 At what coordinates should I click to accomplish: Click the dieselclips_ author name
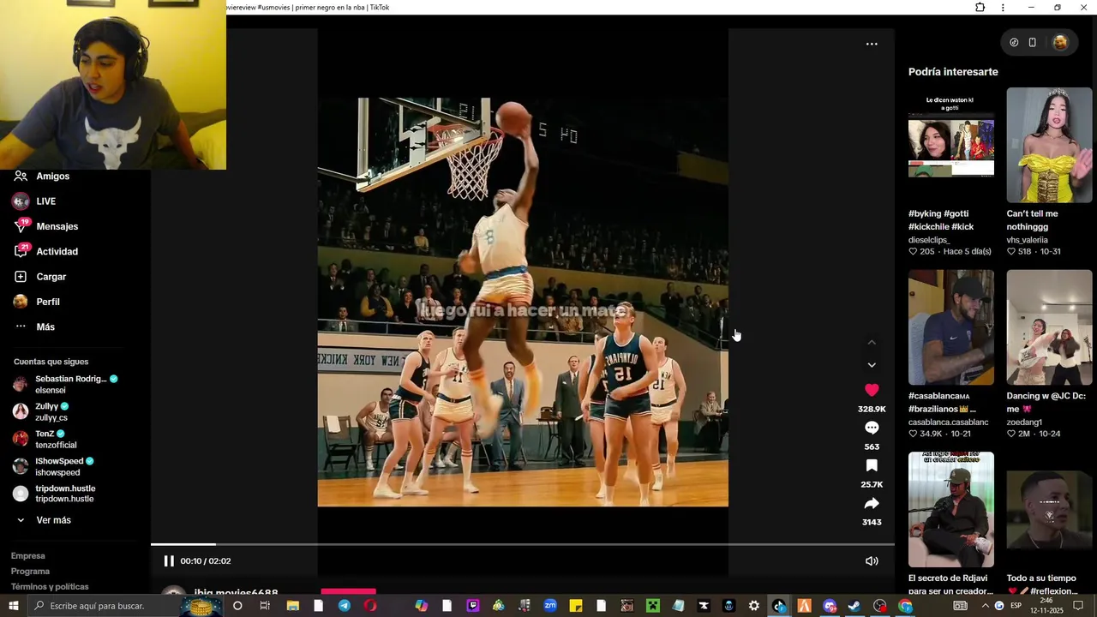coord(929,240)
